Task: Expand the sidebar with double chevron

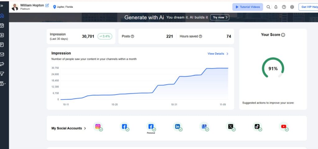Action: (2, 6)
